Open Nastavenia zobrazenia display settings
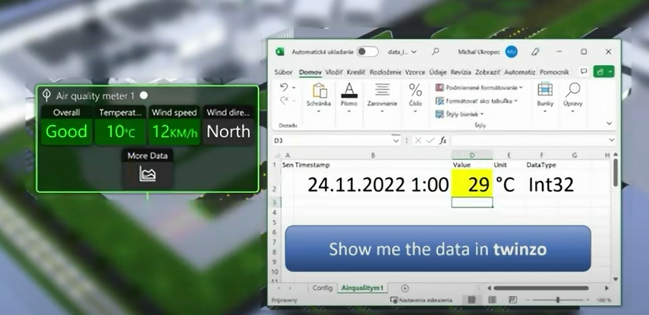The width and height of the screenshot is (649, 315). tap(422, 300)
